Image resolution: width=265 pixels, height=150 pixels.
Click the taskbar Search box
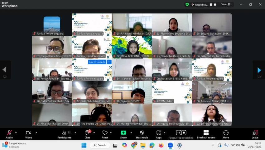click(100, 145)
